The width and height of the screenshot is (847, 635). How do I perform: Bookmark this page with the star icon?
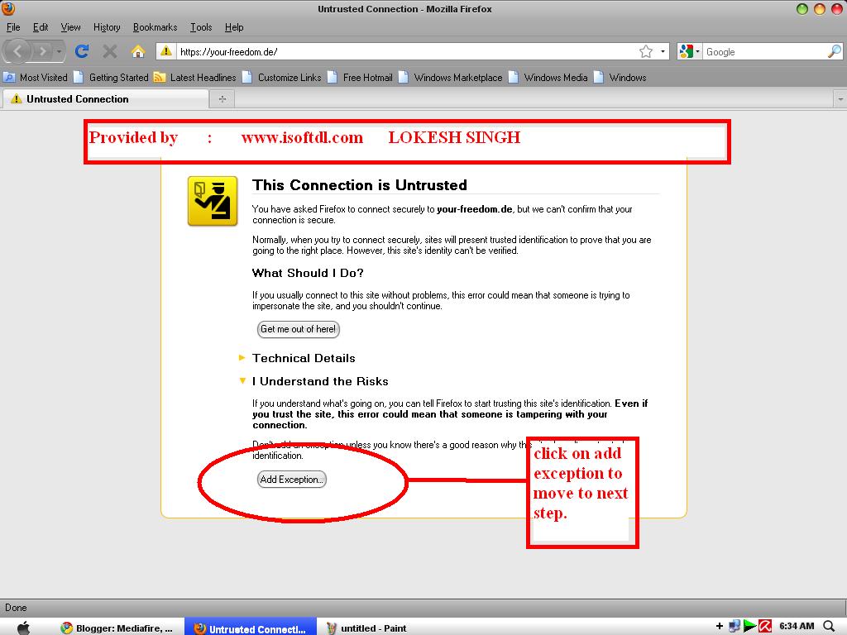pyautogui.click(x=645, y=52)
